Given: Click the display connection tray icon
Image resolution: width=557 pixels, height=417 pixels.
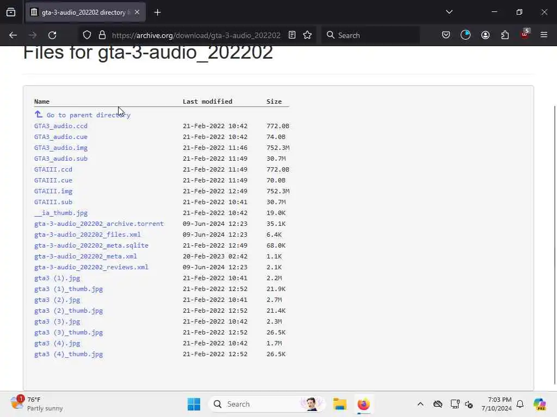Looking at the screenshot, I should pyautogui.click(x=455, y=404).
